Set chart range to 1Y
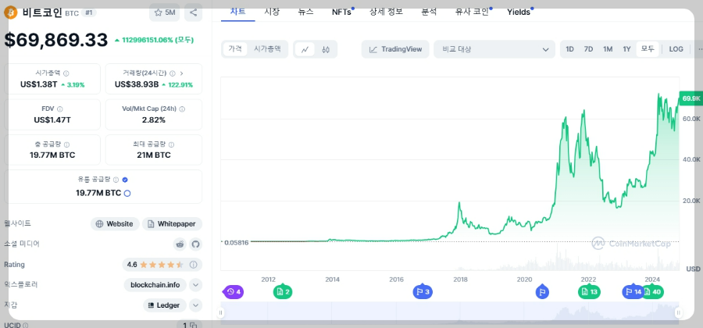This screenshot has height=328, width=703. [626, 49]
